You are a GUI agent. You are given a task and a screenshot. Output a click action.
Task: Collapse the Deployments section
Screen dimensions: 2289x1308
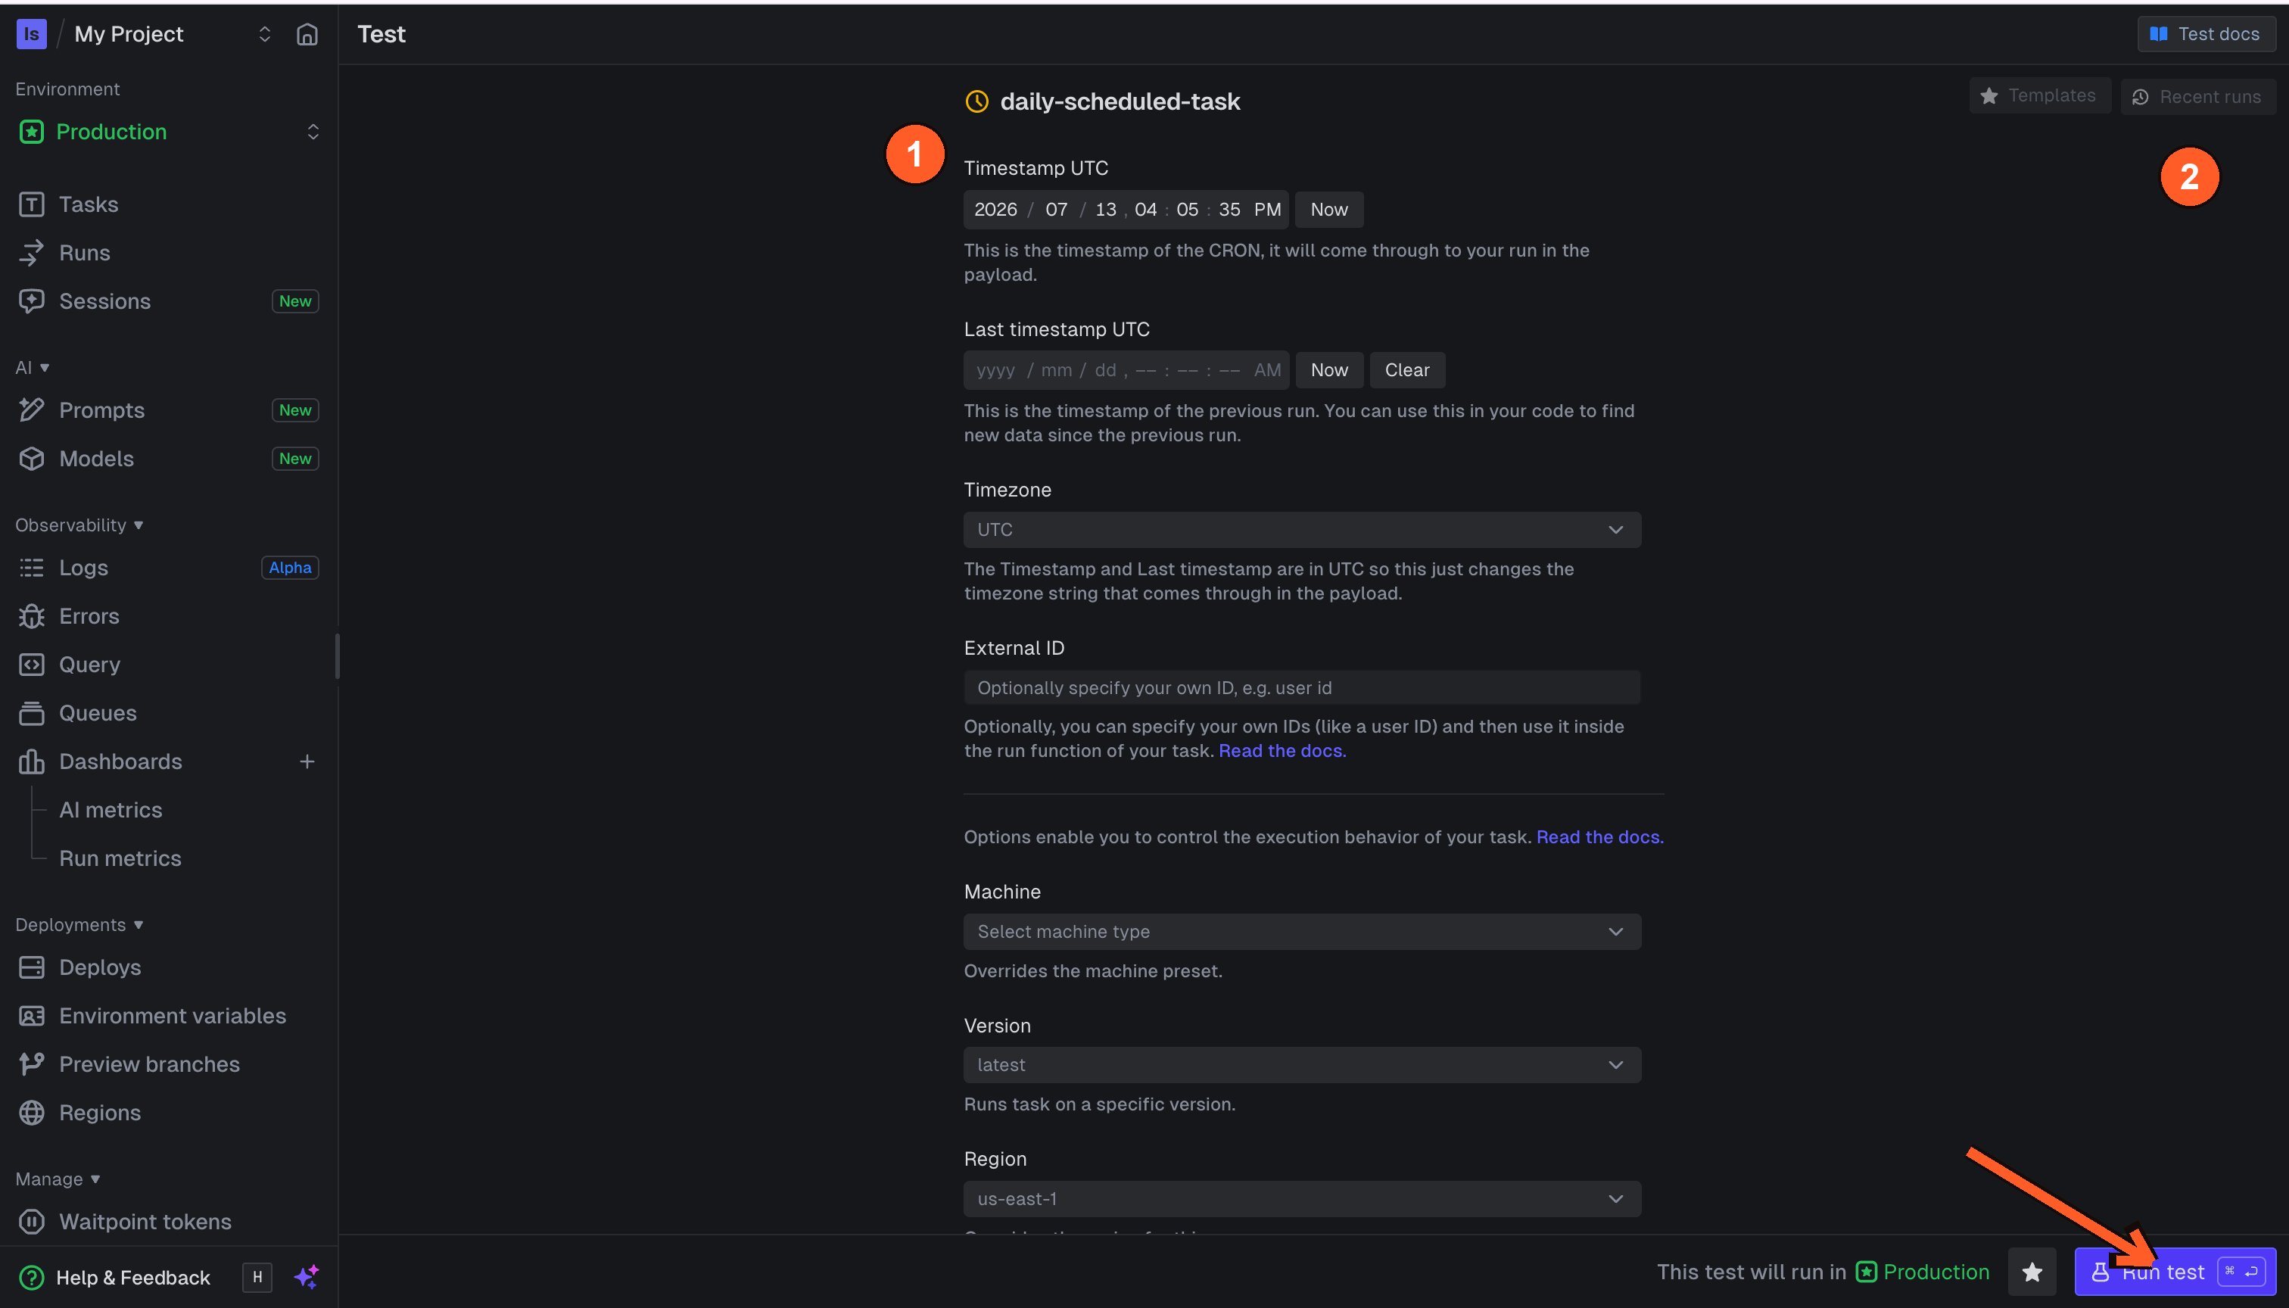(x=79, y=925)
